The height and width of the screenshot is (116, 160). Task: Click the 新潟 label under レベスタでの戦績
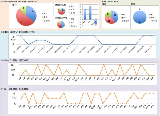pyautogui.click(x=133, y=4)
